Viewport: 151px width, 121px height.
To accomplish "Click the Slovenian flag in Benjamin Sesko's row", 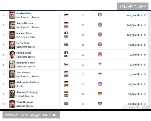I will point(66,64).
